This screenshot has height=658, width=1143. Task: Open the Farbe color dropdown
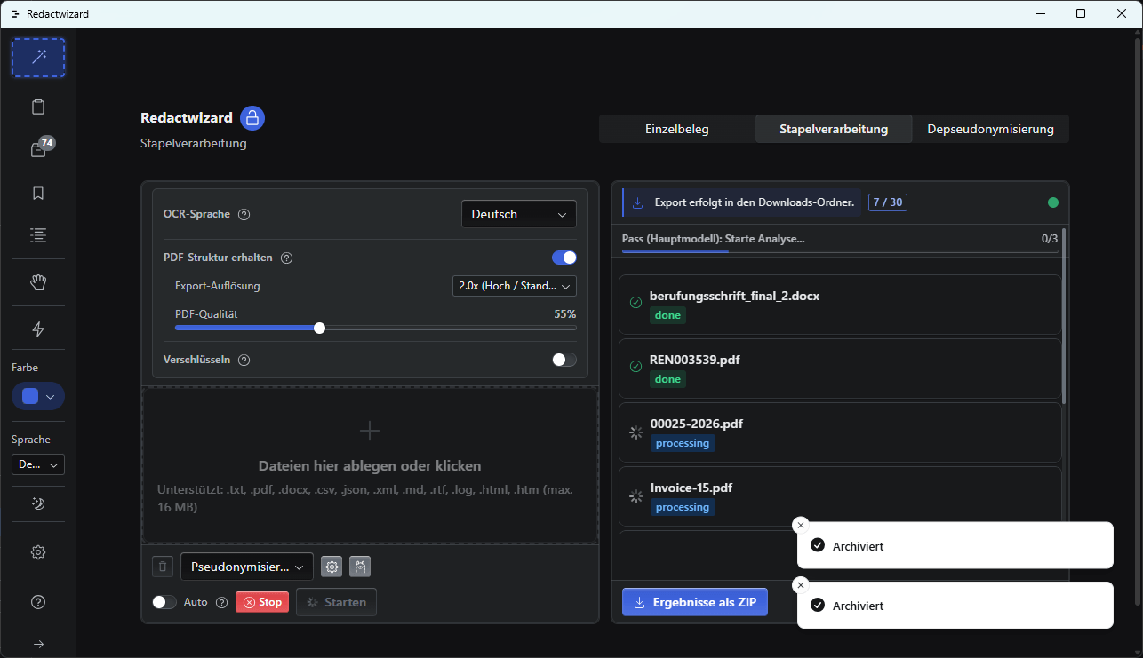pos(38,397)
